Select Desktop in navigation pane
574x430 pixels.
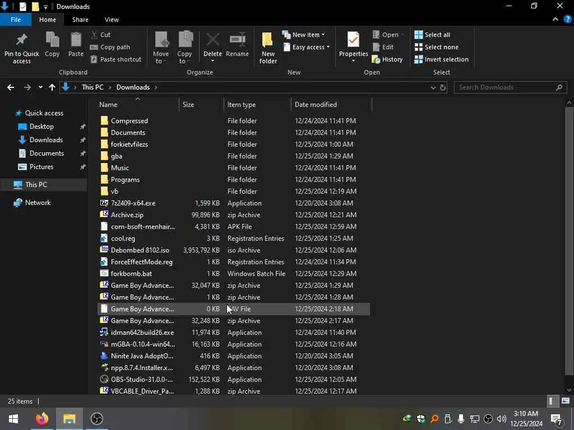tap(41, 127)
